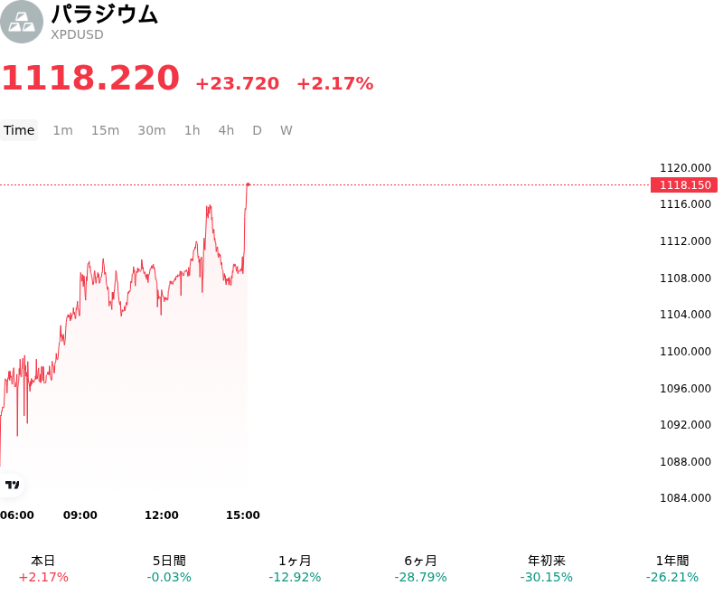
Task: Switch to the 15m interval
Action: (105, 130)
